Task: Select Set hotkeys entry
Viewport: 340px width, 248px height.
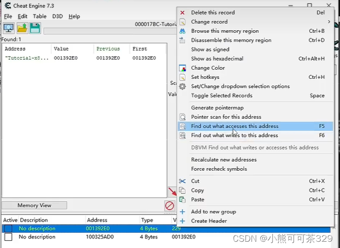Action: (x=255, y=77)
